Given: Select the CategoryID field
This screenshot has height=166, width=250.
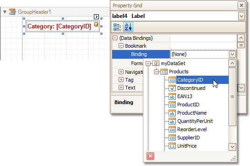Looking at the screenshot, I should [x=190, y=80].
